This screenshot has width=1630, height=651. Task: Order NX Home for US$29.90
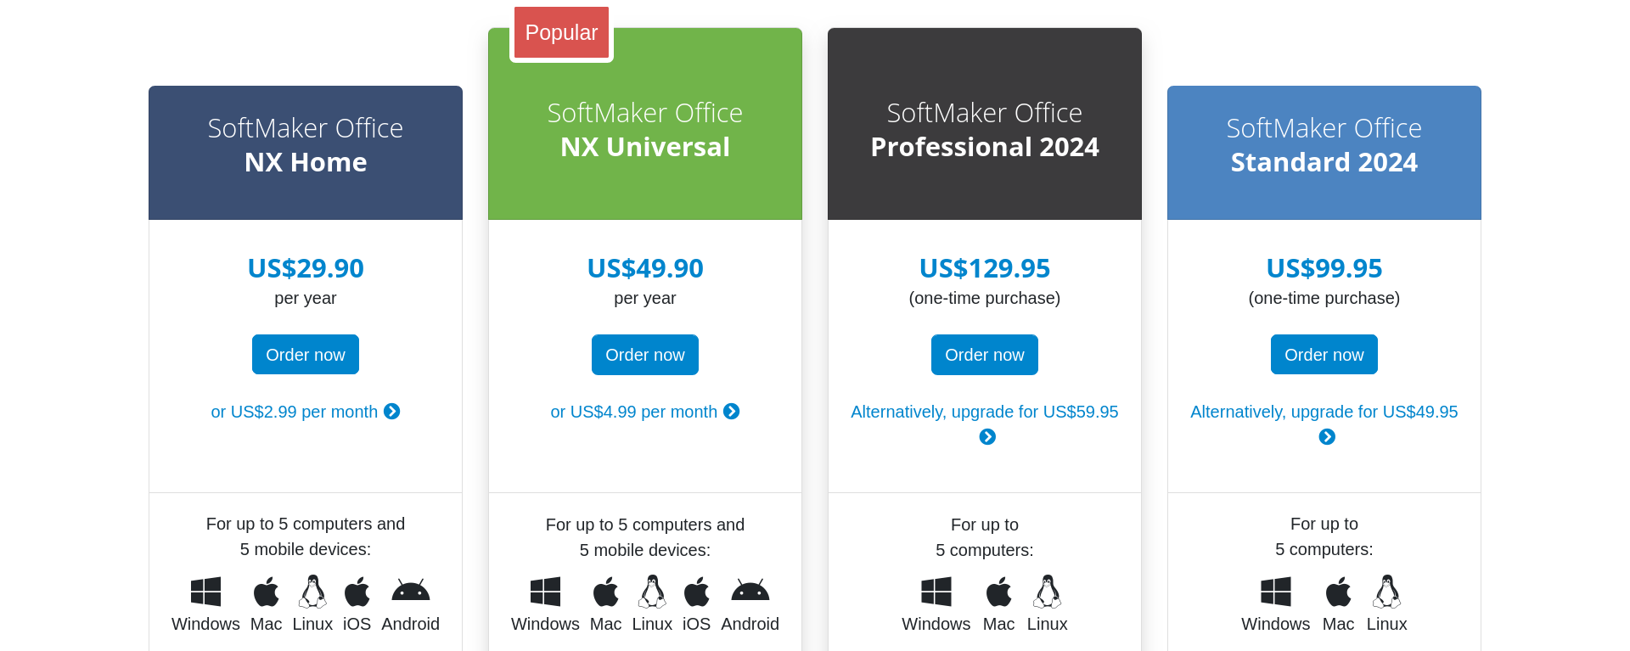306,355
